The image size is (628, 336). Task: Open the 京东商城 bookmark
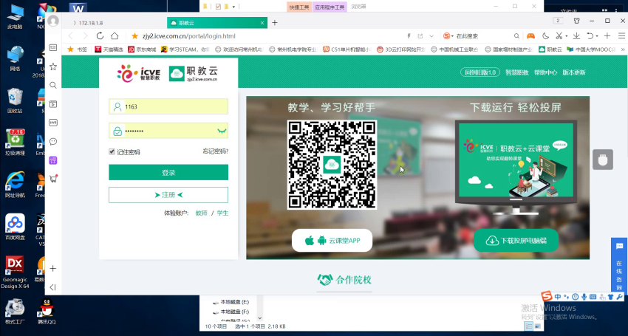tap(142, 49)
